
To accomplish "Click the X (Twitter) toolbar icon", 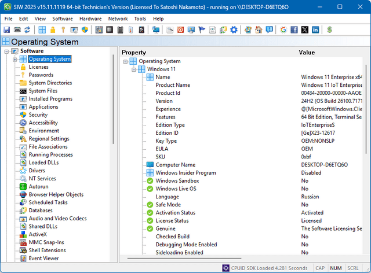I will (x=305, y=29).
